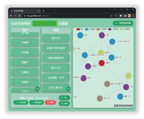
Task: Click the 下载预置数据集 download button
Action: pyautogui.click(x=123, y=23)
